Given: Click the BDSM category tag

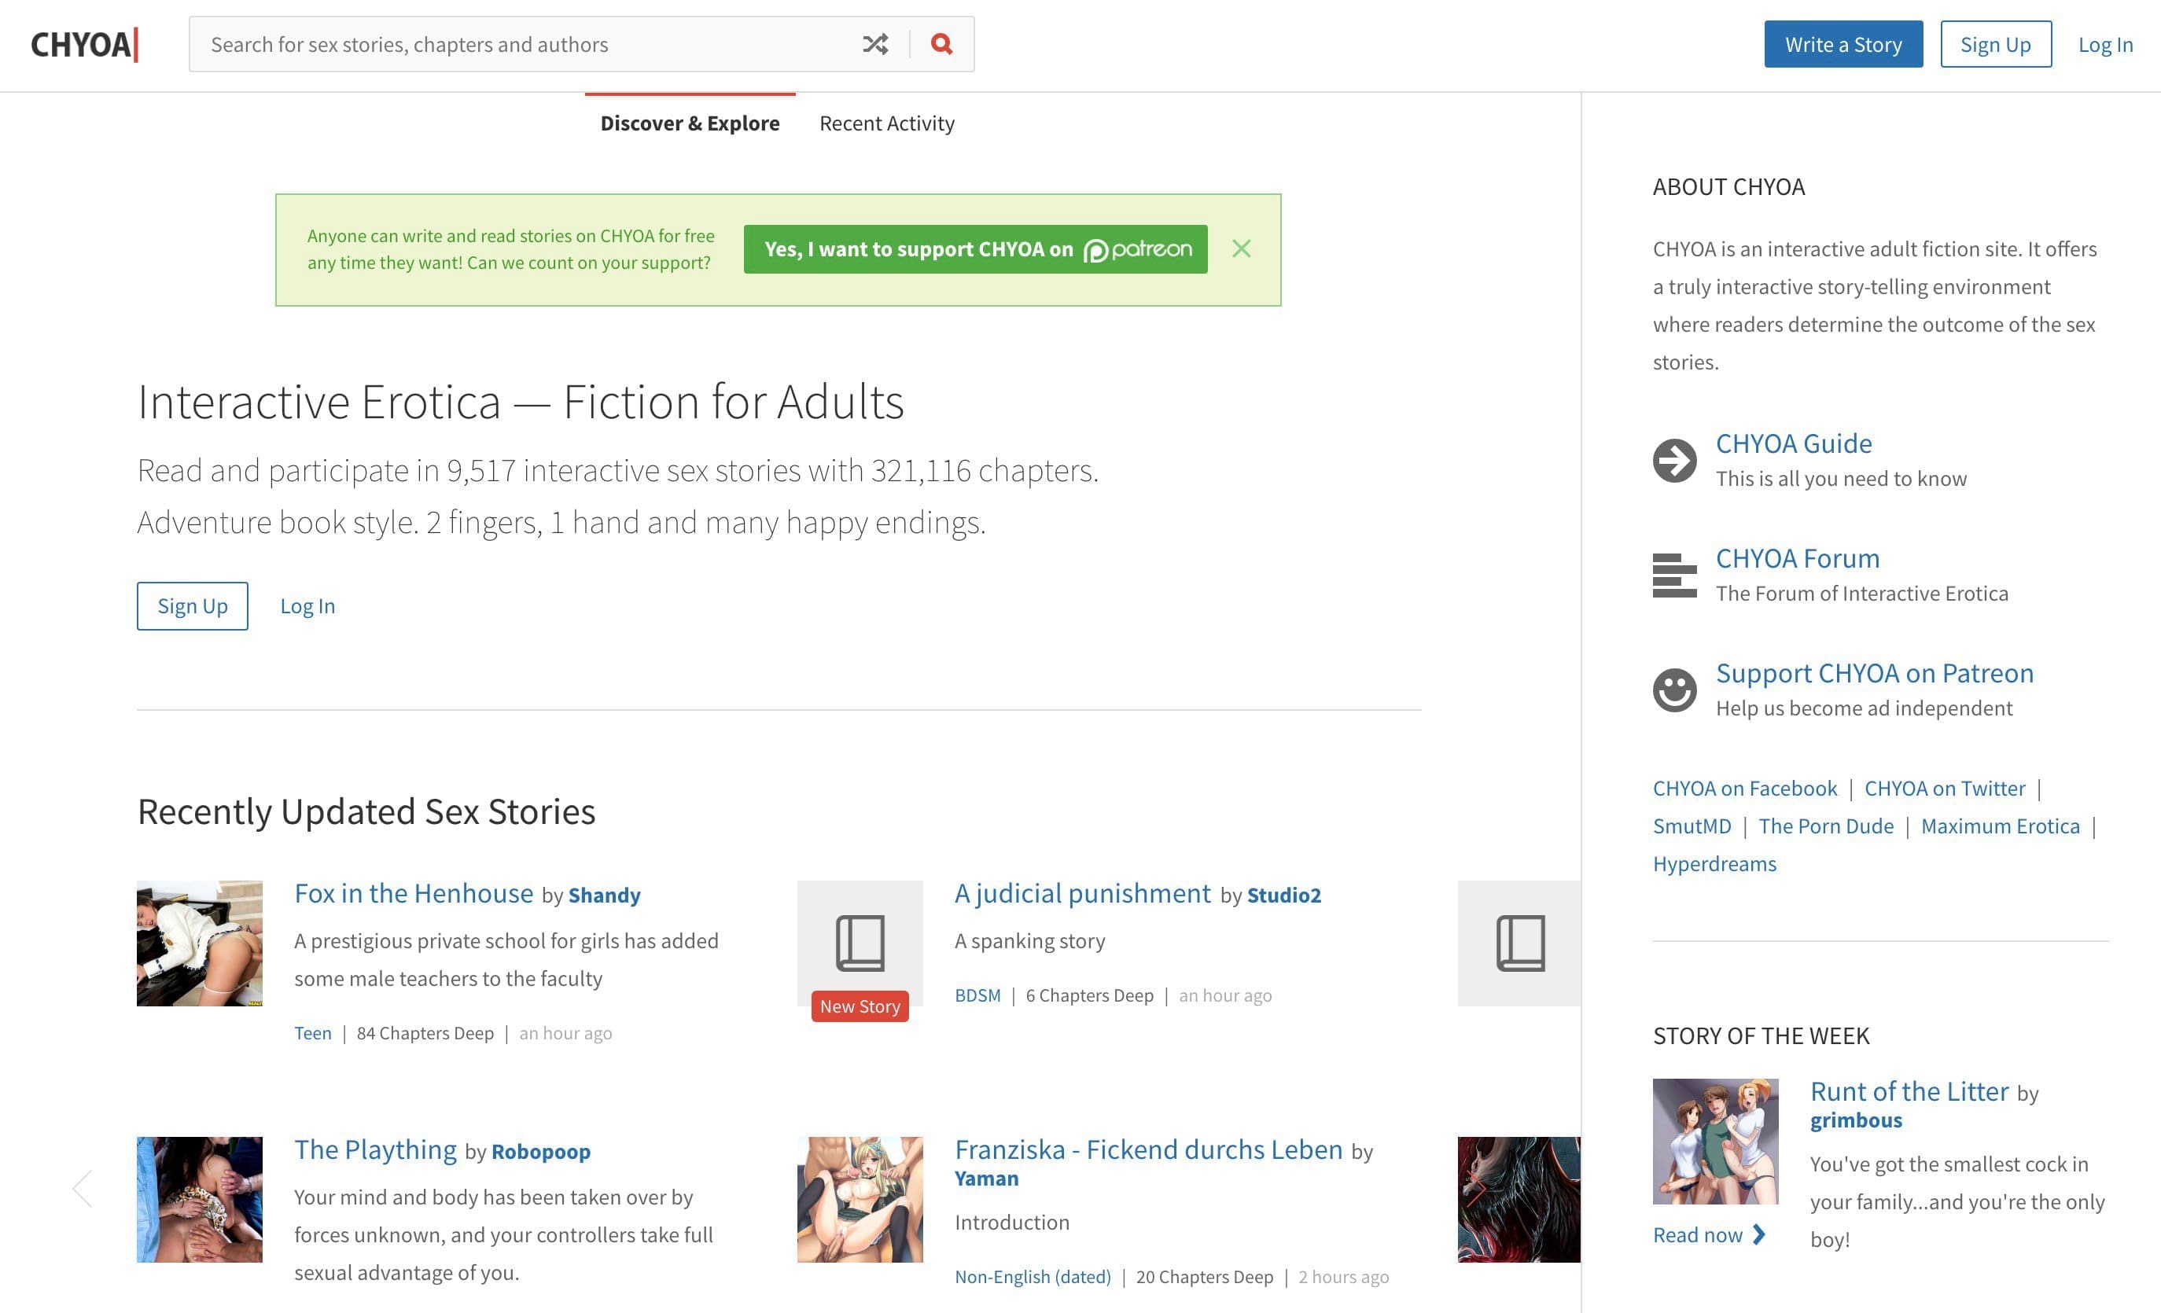Looking at the screenshot, I should (x=977, y=995).
